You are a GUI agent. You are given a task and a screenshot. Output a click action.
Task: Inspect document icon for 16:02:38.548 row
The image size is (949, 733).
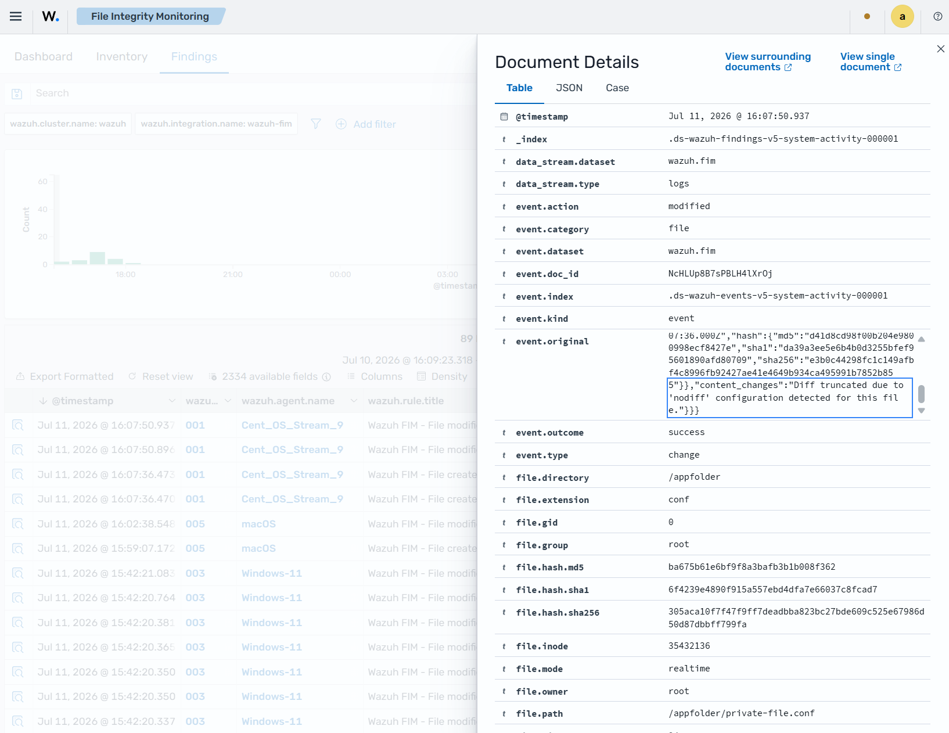(18, 524)
